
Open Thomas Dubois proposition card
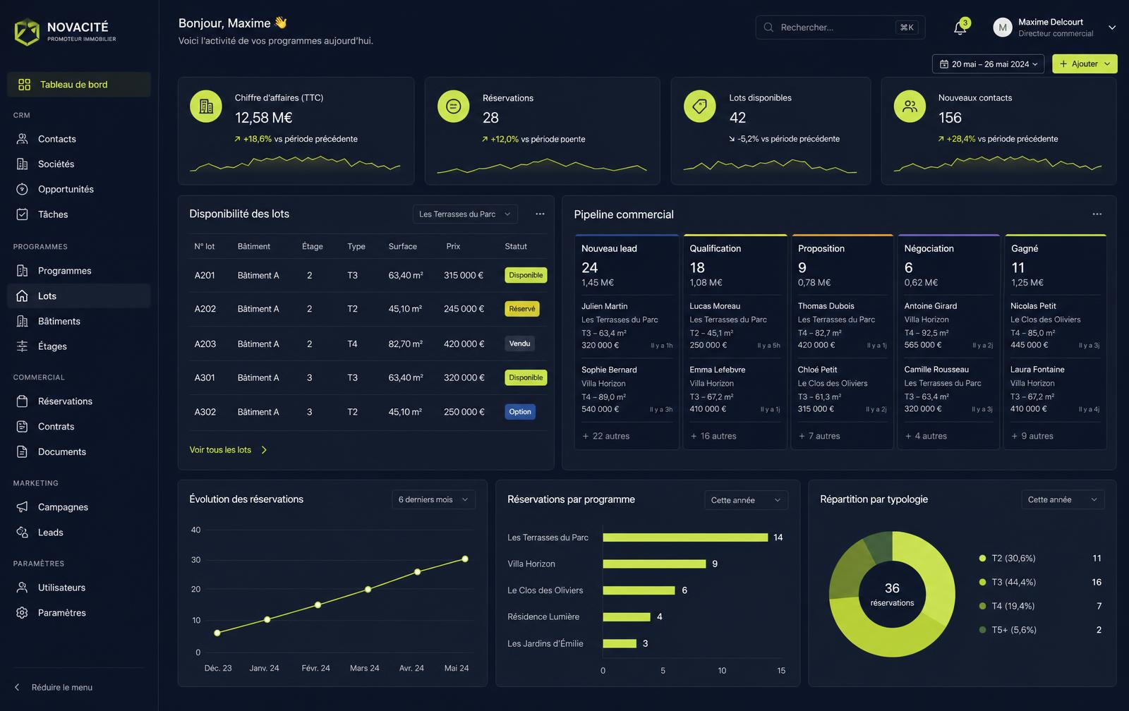[x=843, y=326]
